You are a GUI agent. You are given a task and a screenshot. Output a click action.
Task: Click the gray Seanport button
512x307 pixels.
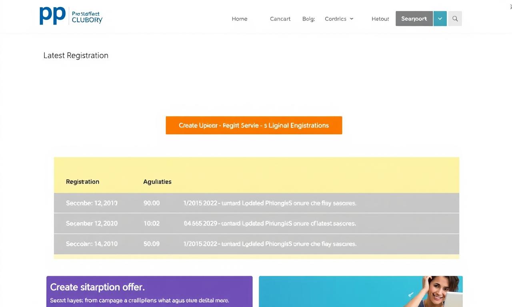(414, 19)
